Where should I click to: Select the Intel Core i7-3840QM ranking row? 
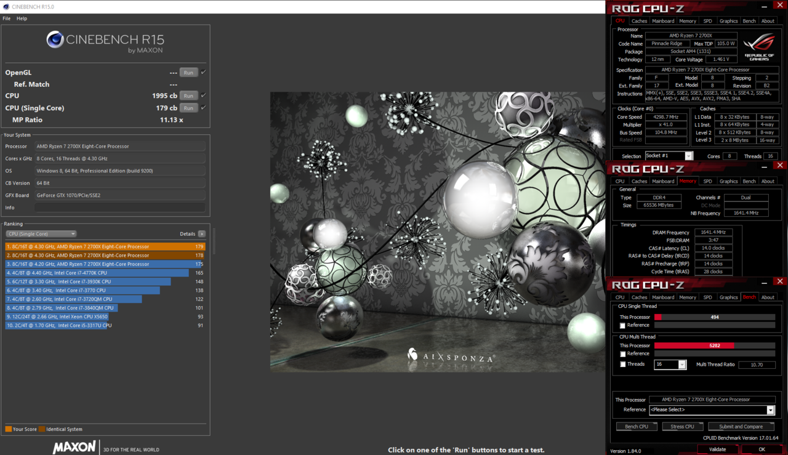pos(105,308)
